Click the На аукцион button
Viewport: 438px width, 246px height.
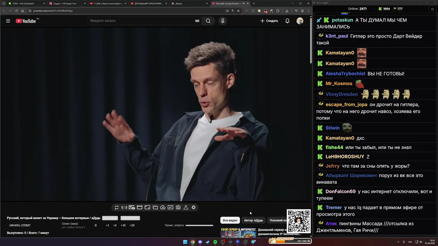point(110,218)
